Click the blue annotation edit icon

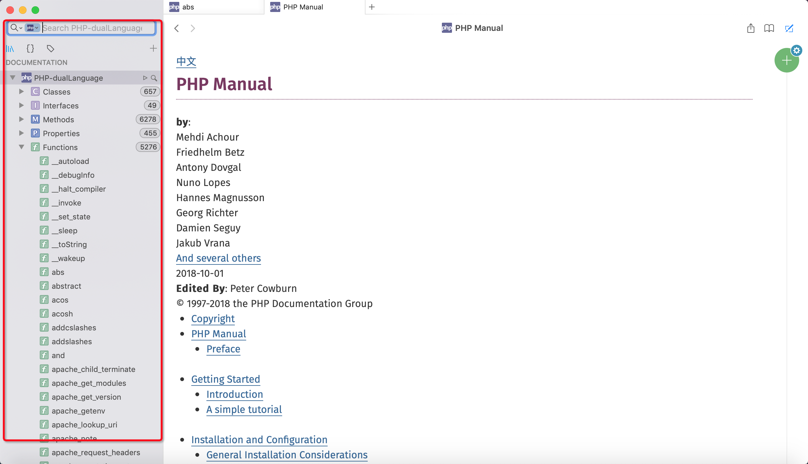pos(788,28)
